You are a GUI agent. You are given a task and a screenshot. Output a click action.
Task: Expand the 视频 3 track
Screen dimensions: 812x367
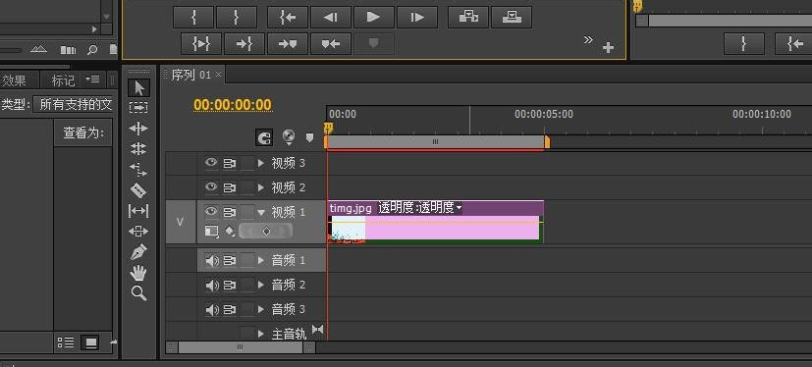pyautogui.click(x=261, y=163)
